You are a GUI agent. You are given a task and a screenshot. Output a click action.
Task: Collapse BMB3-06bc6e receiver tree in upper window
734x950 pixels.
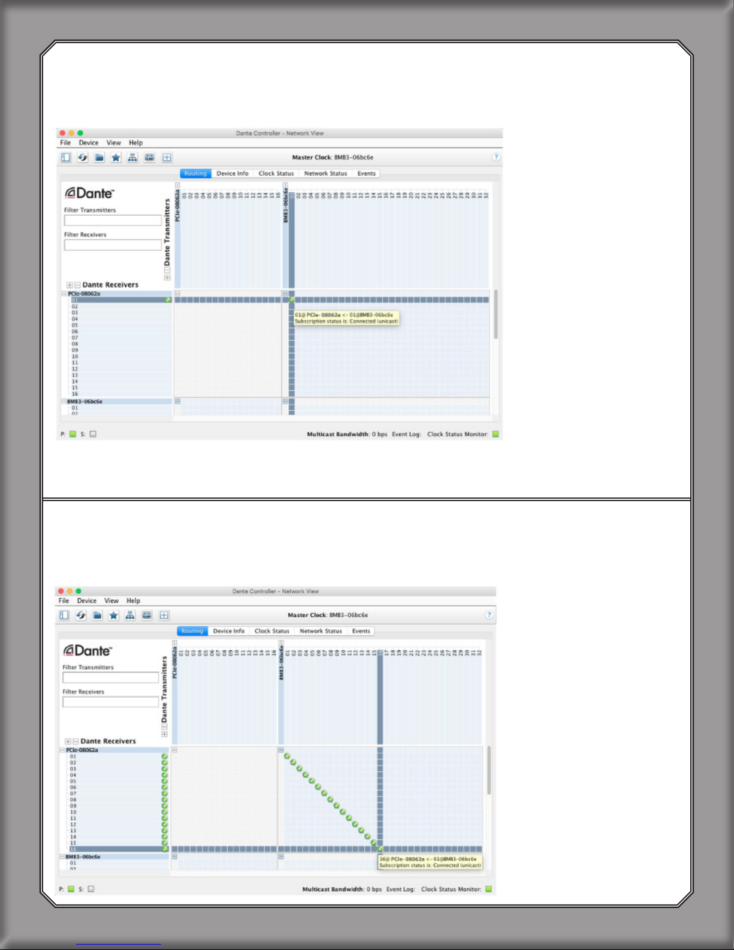point(64,402)
